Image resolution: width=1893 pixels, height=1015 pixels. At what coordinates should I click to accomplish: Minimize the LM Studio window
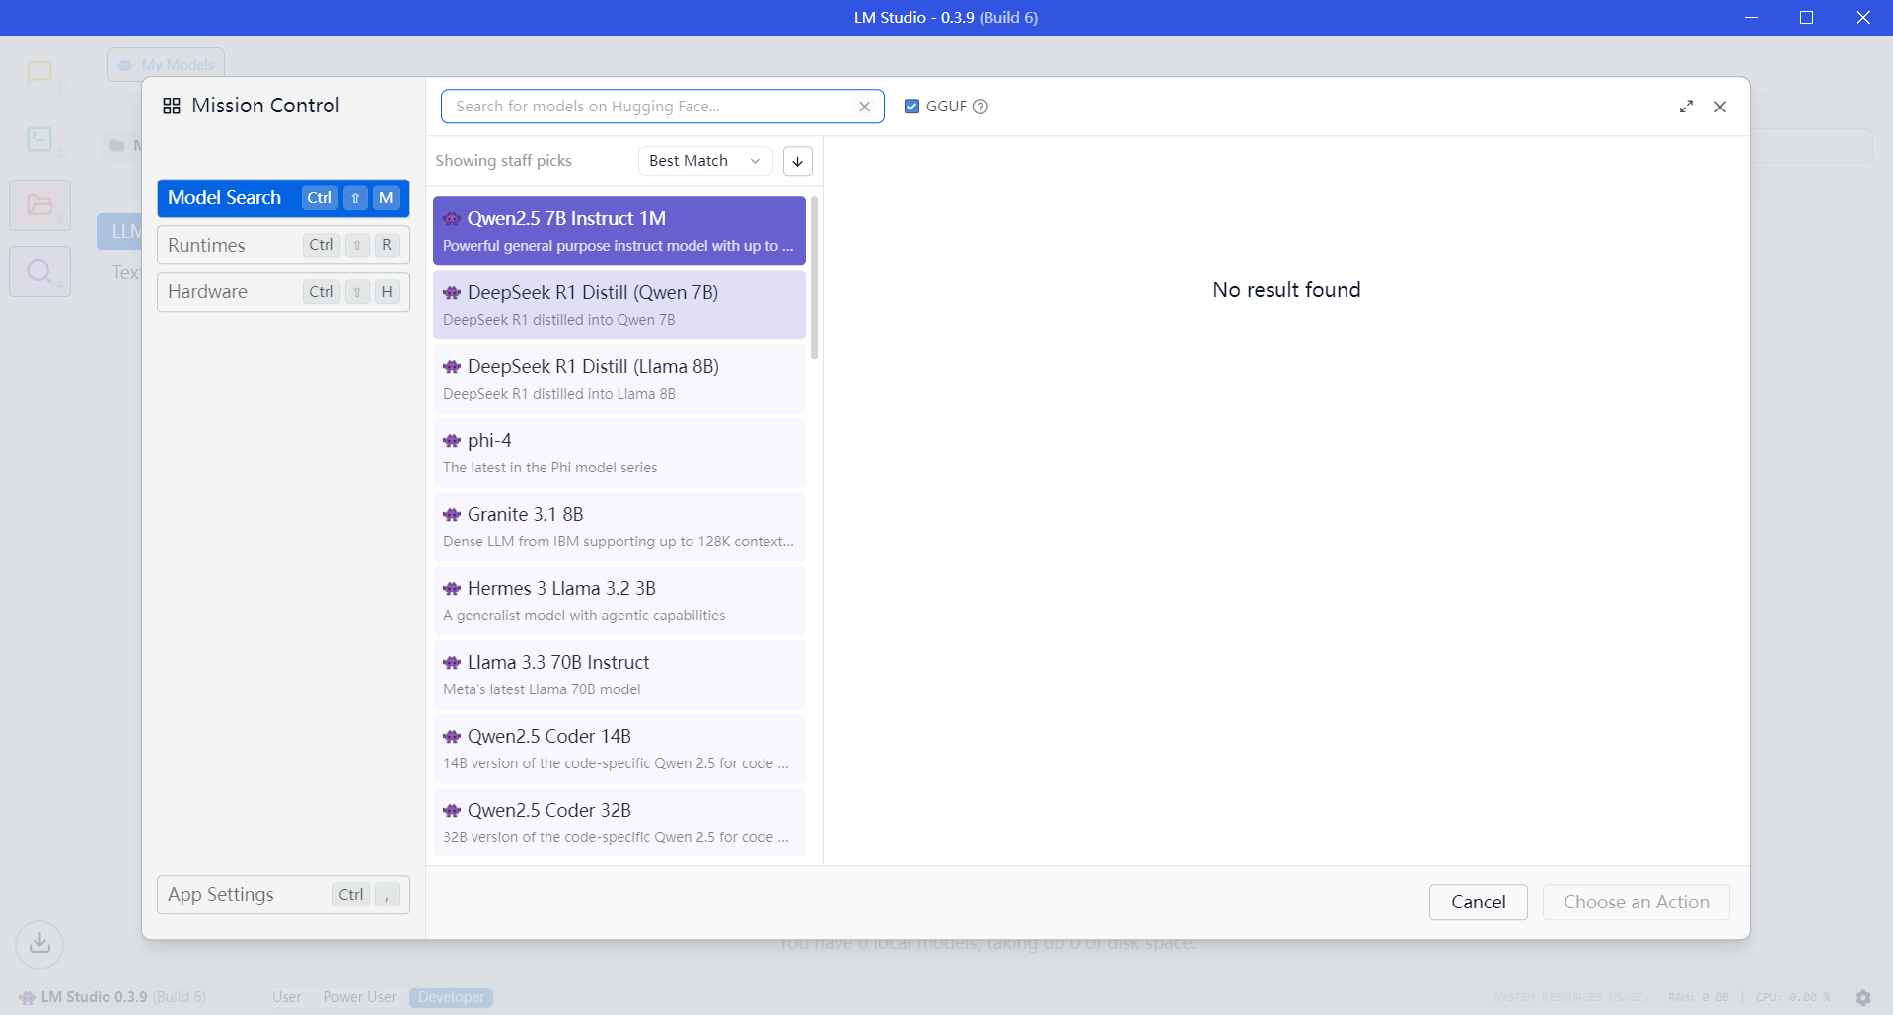click(x=1751, y=18)
